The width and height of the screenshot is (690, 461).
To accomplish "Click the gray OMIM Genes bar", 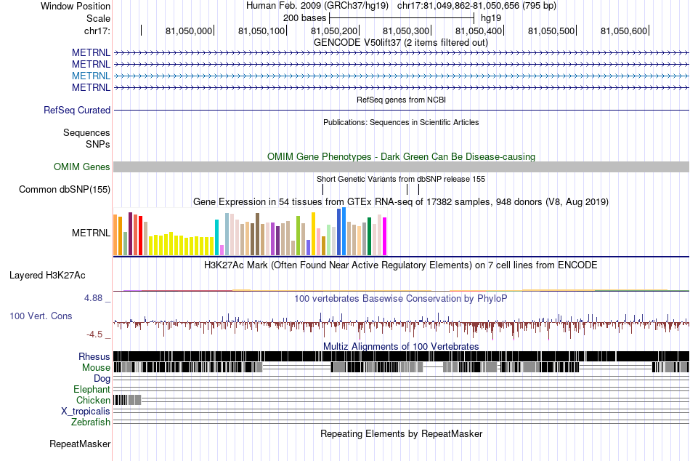I will pyautogui.click(x=402, y=167).
